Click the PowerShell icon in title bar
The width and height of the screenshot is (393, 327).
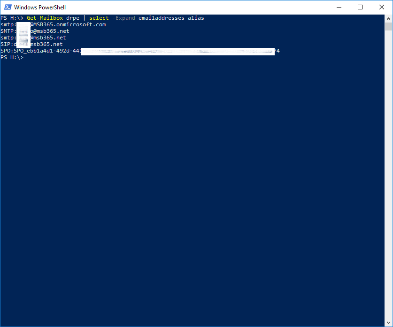pyautogui.click(x=7, y=8)
